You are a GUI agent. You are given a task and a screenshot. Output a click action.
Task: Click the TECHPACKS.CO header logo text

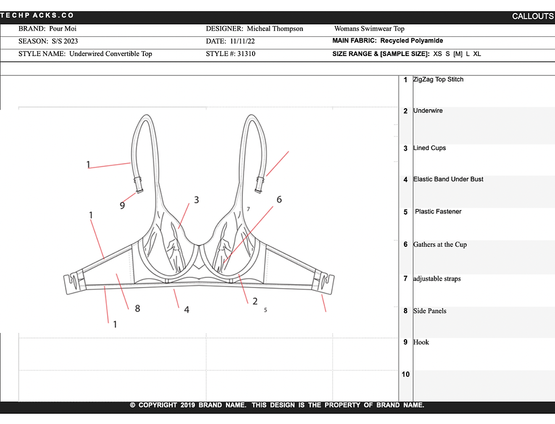(x=37, y=15)
